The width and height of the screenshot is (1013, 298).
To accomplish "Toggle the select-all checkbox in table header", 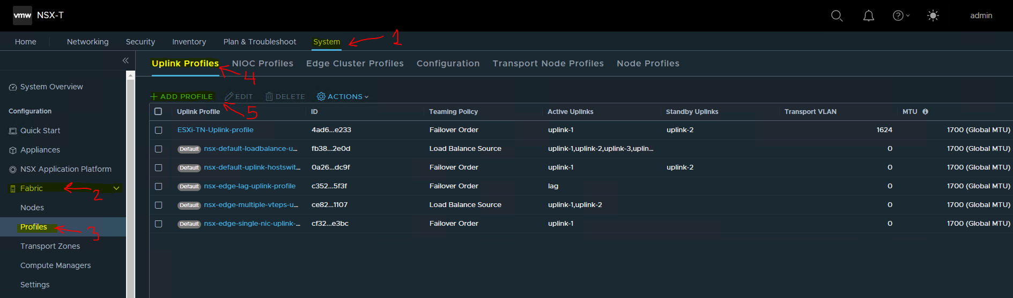I will coord(158,111).
